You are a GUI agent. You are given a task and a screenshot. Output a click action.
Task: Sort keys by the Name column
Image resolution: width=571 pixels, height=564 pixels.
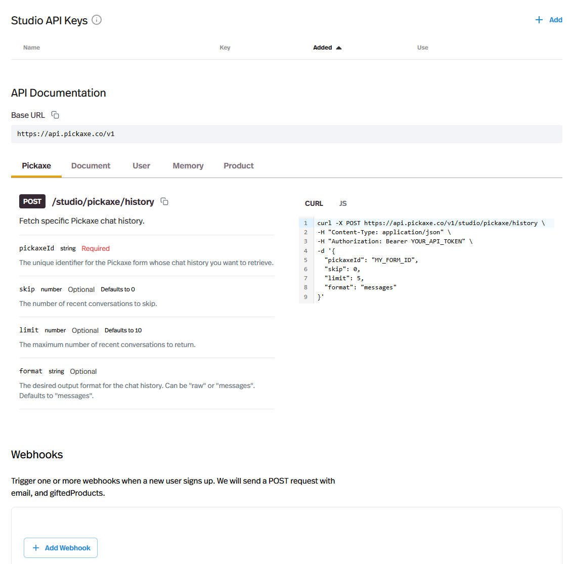[x=31, y=48]
